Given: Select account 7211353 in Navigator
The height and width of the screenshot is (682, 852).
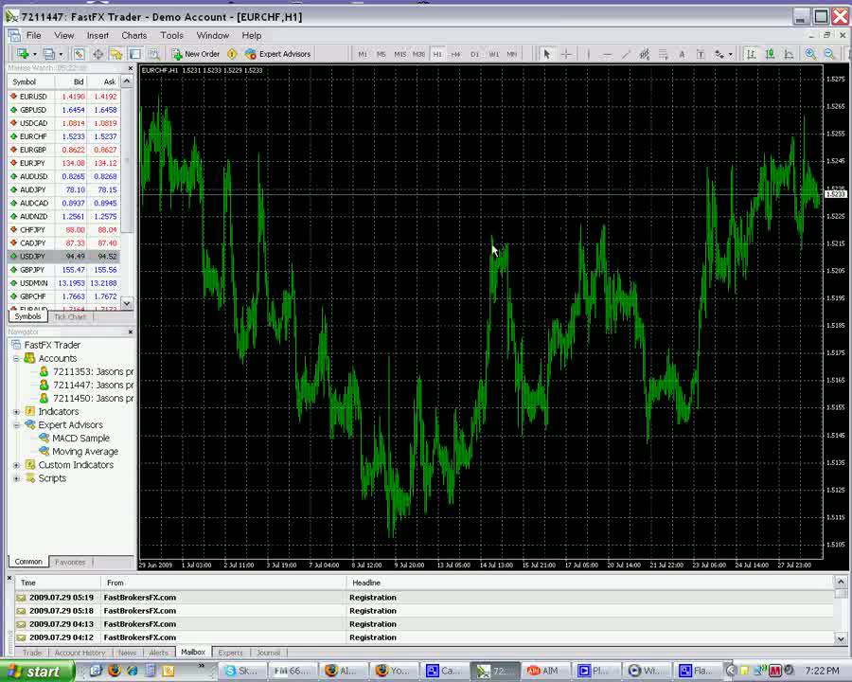Looking at the screenshot, I should click(86, 371).
